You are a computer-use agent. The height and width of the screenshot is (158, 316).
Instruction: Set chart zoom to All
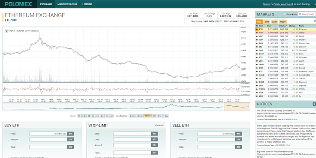(x=112, y=116)
